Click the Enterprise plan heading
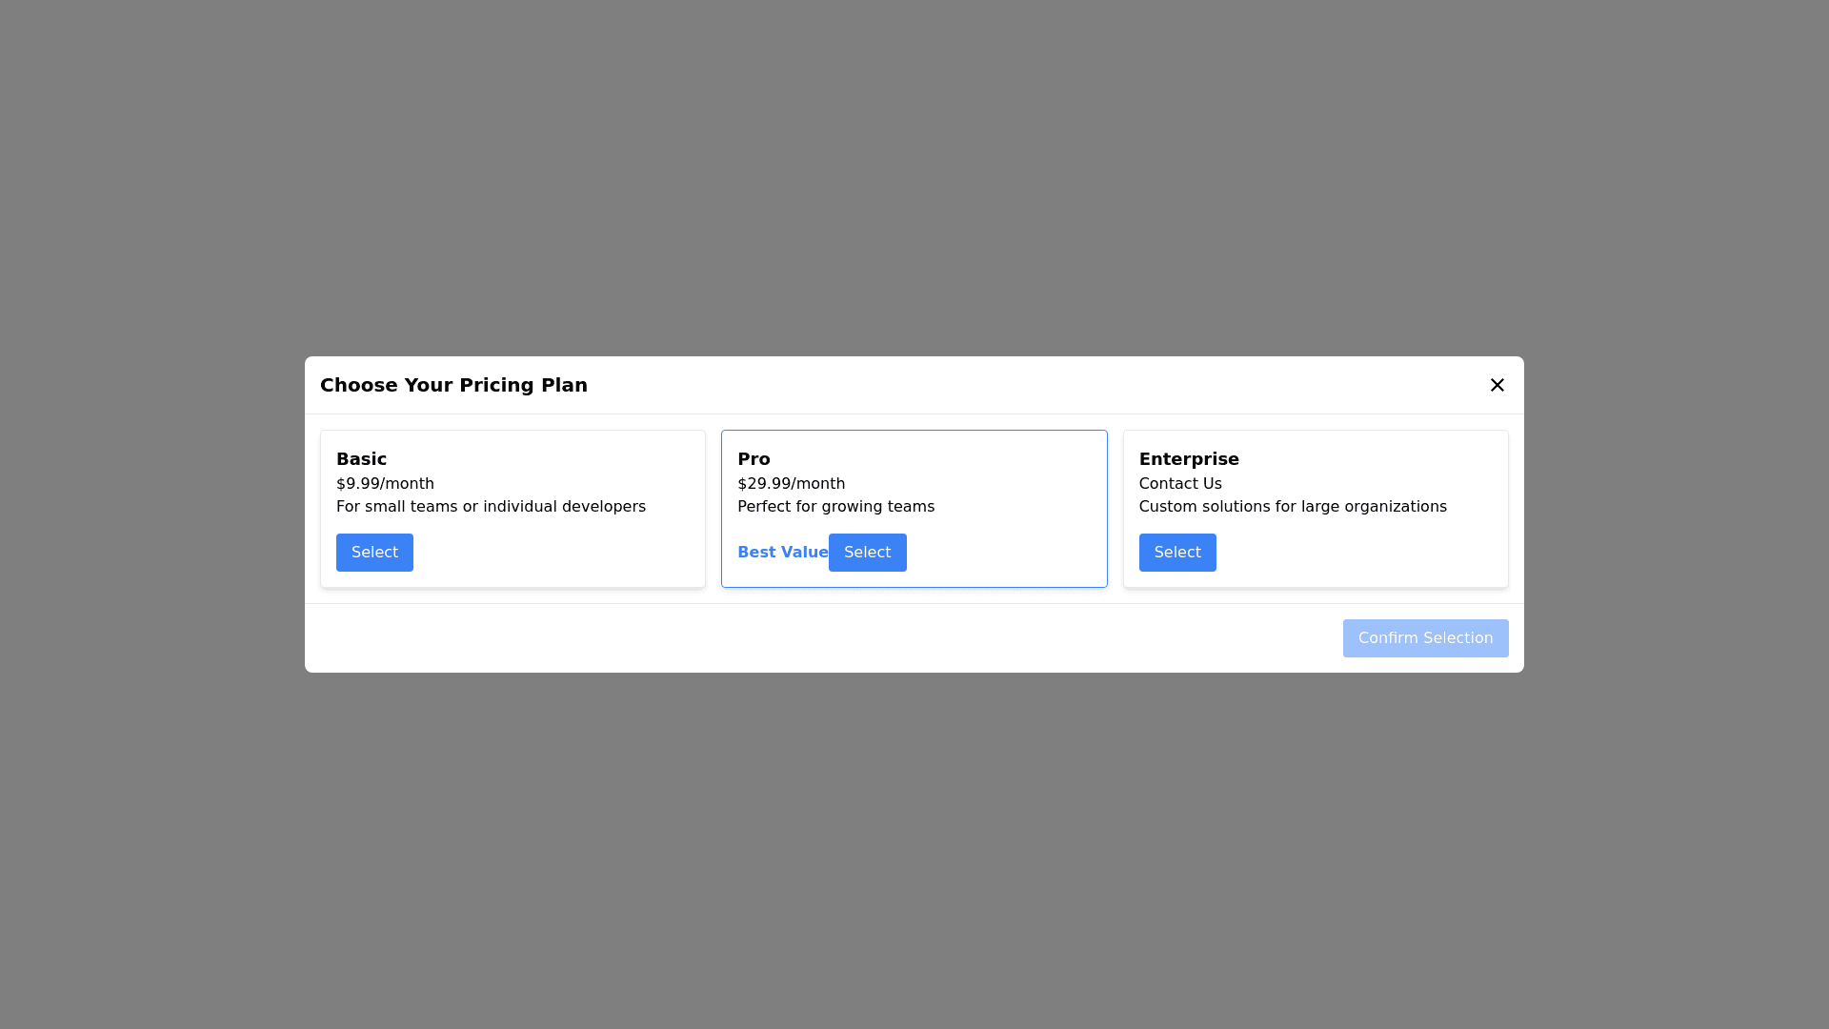 1188,459
